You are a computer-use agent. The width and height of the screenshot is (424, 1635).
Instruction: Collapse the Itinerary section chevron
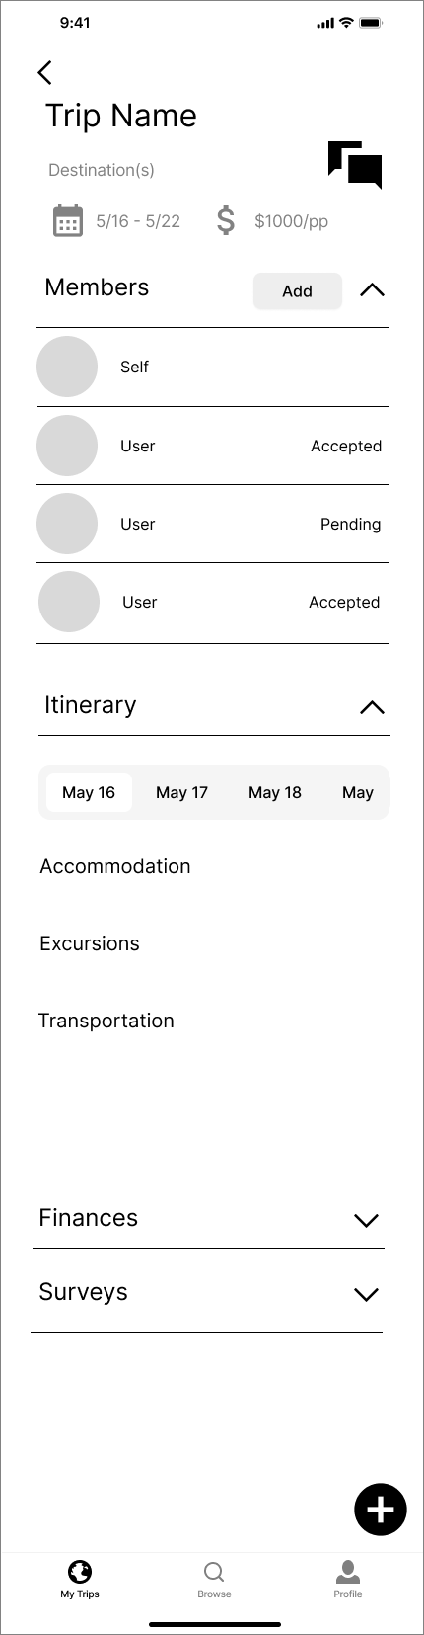pyautogui.click(x=372, y=707)
